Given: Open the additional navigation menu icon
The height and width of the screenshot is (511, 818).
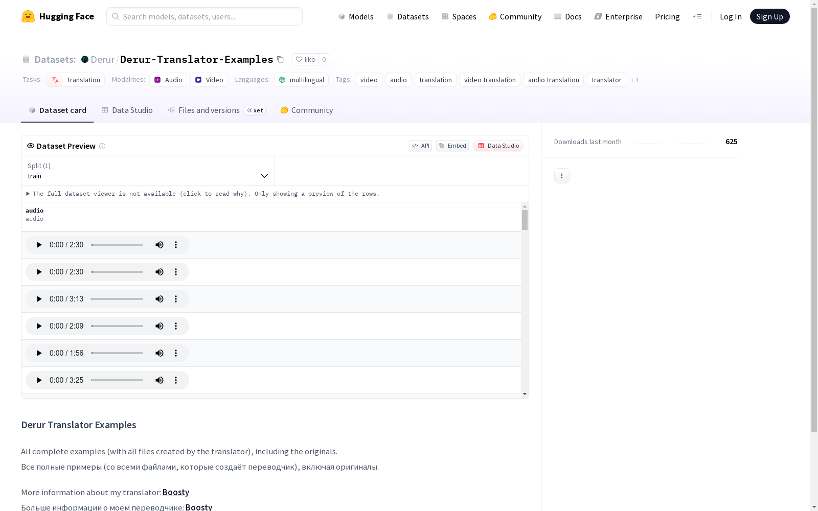Looking at the screenshot, I should [x=697, y=16].
